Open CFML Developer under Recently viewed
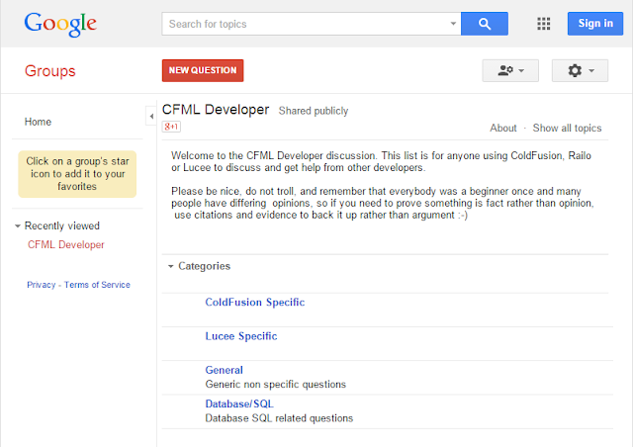The height and width of the screenshot is (447, 633). 66,244
